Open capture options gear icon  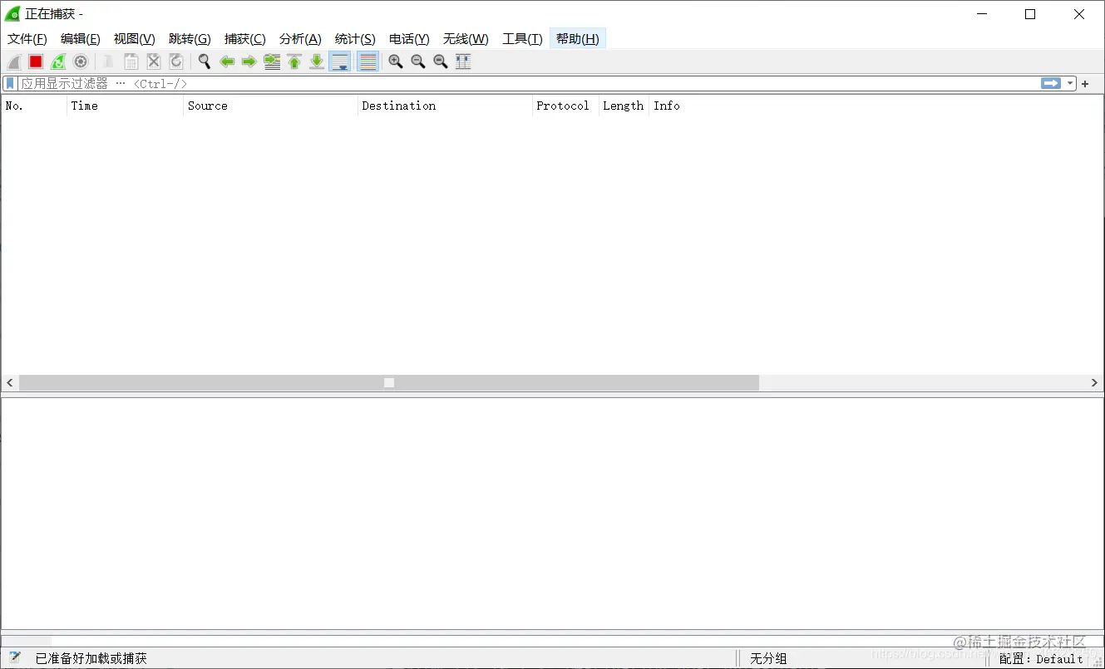point(81,61)
